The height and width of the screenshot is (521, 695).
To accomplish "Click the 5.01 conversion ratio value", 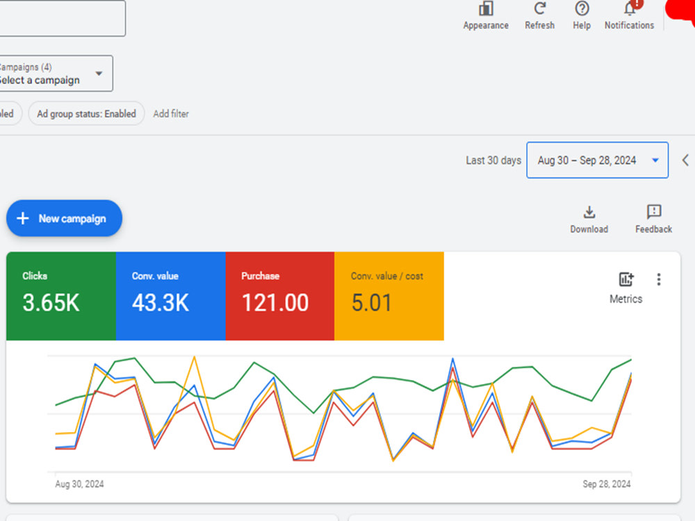I will coord(372,303).
